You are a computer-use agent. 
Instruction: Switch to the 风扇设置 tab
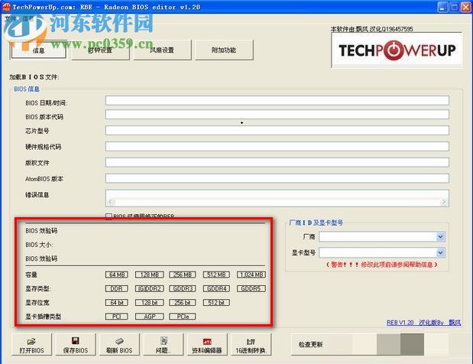(162, 50)
